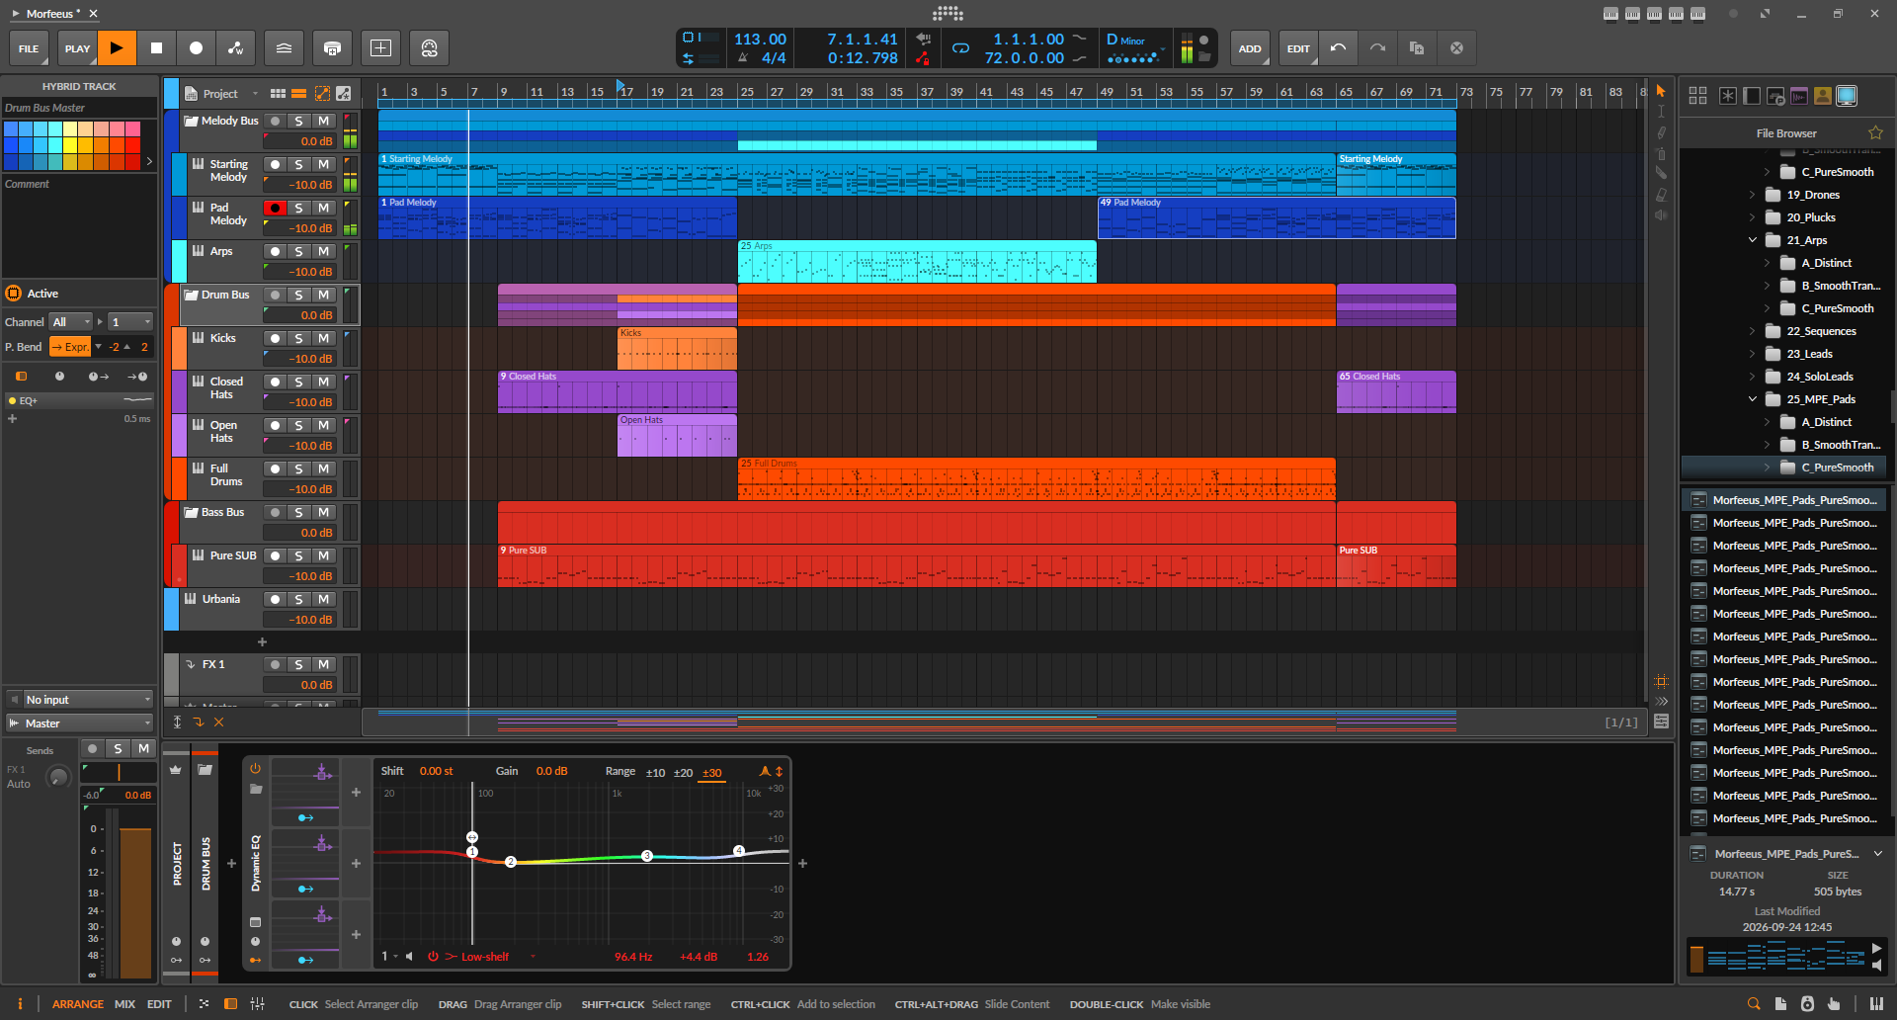Click the tempo value 113.00

point(760,39)
